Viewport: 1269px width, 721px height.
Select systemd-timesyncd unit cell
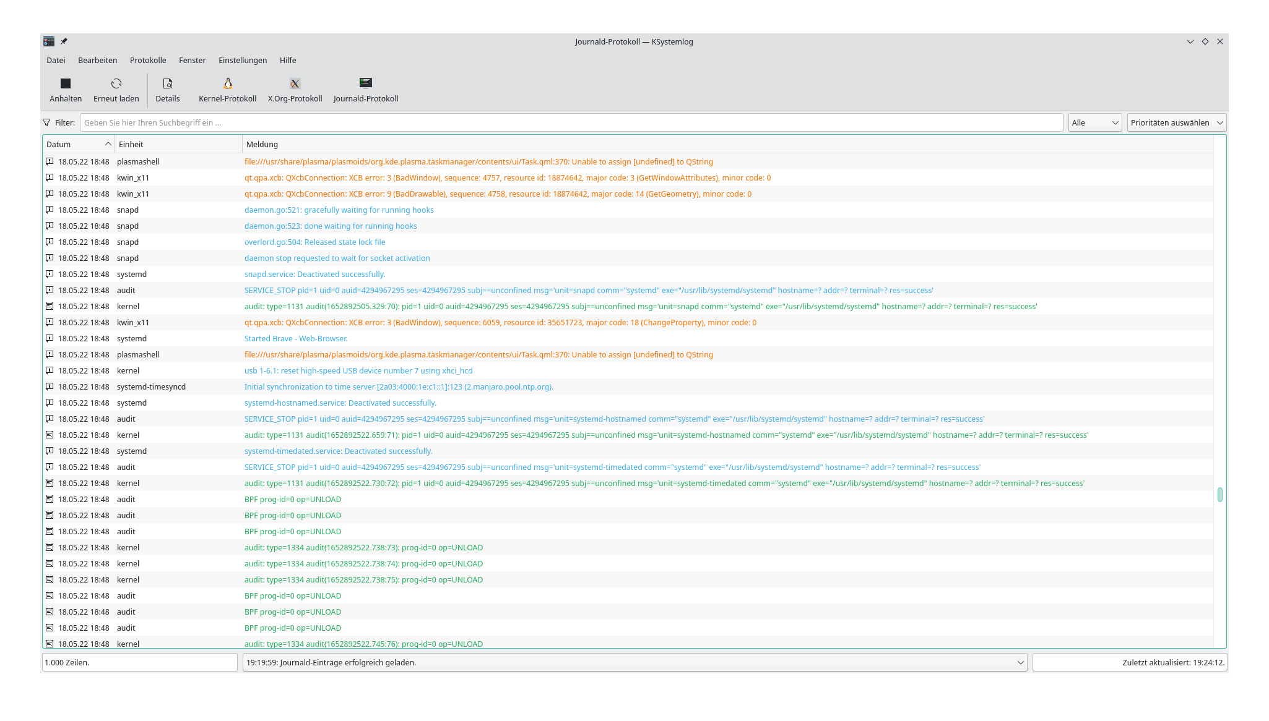152,386
